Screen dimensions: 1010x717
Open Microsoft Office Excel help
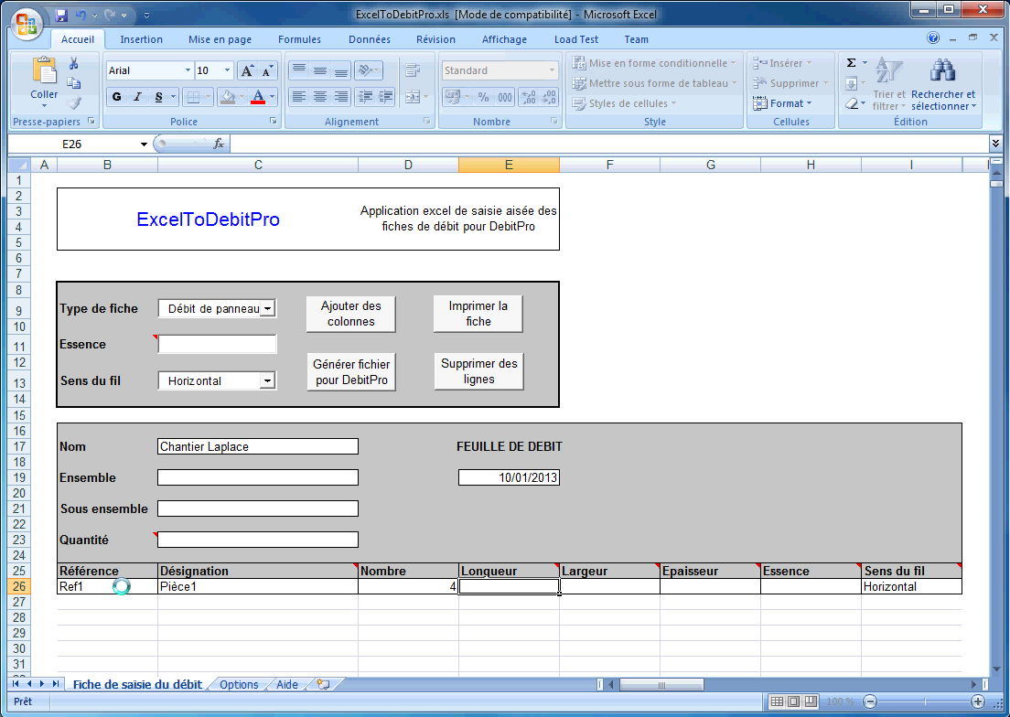click(x=933, y=38)
